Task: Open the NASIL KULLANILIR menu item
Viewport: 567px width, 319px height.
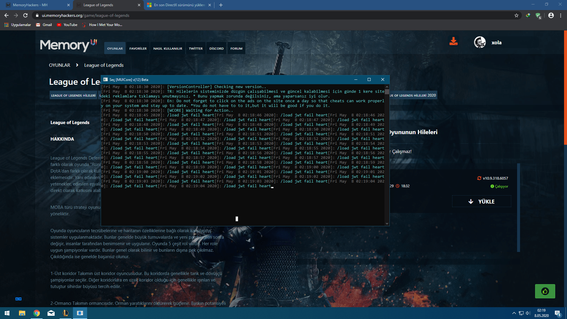Action: 168,48
